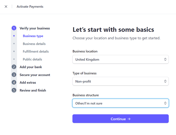Click the Business location chevron arrows

coord(165,59)
